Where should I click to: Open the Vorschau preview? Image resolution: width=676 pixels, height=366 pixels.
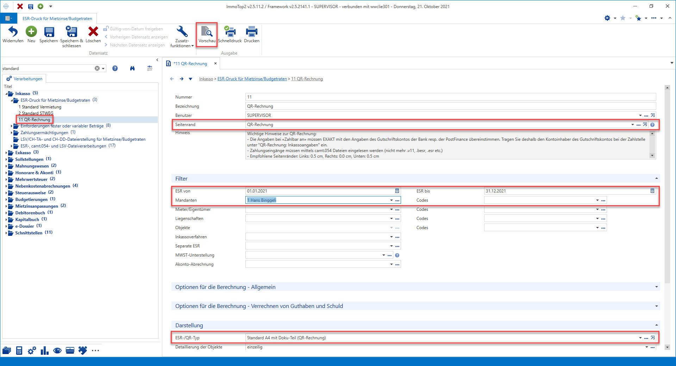coord(207,34)
